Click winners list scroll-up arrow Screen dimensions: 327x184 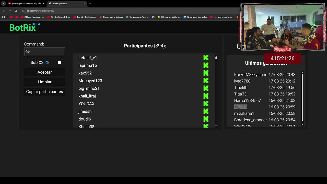pyautogui.click(x=303, y=72)
